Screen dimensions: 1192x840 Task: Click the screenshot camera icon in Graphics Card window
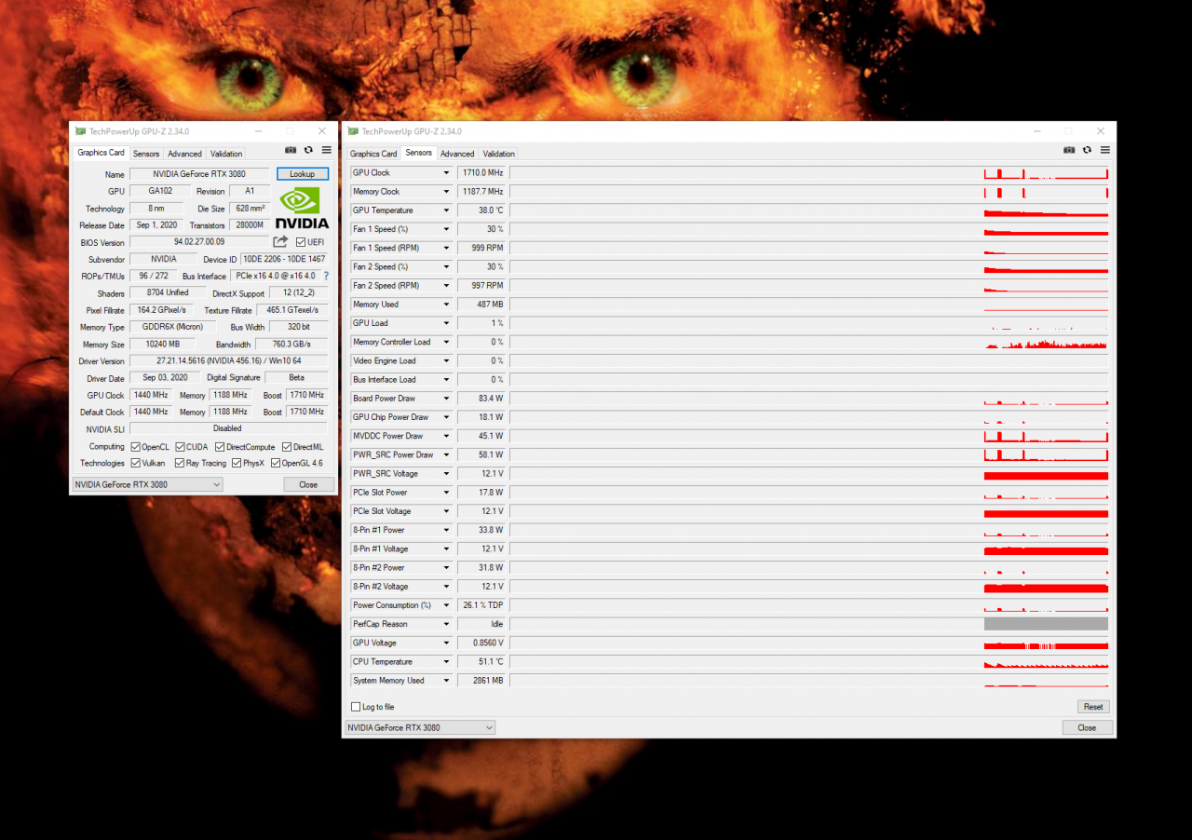[291, 150]
